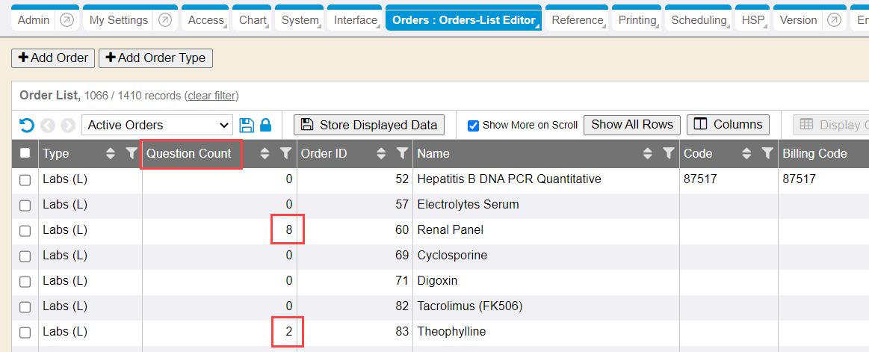
Task: Open the Admin pop-out arrow icon
Action: point(67,20)
